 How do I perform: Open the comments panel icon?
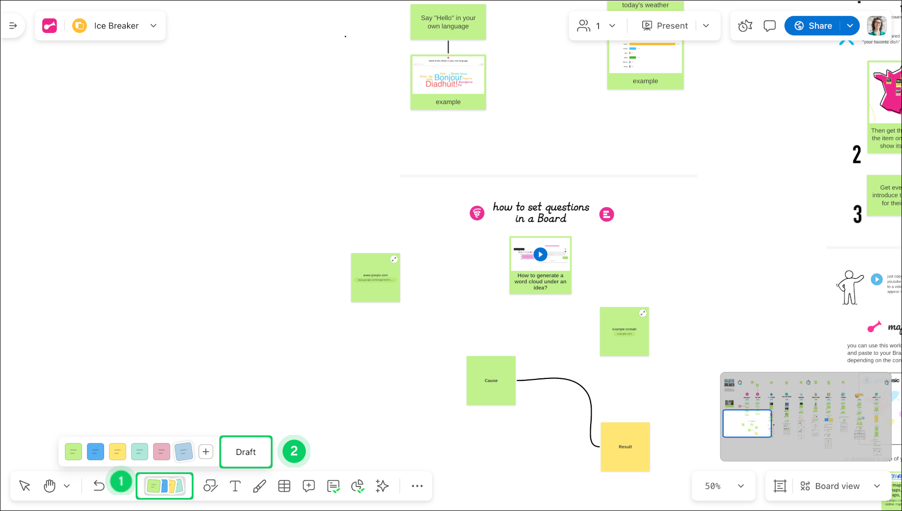(769, 26)
